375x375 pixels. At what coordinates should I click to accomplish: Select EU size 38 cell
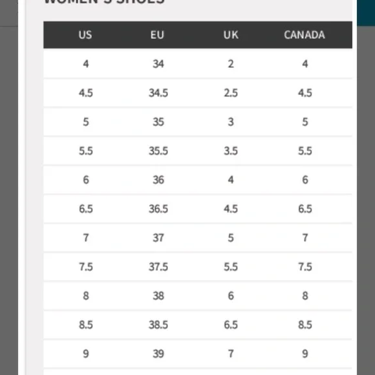[158, 296]
